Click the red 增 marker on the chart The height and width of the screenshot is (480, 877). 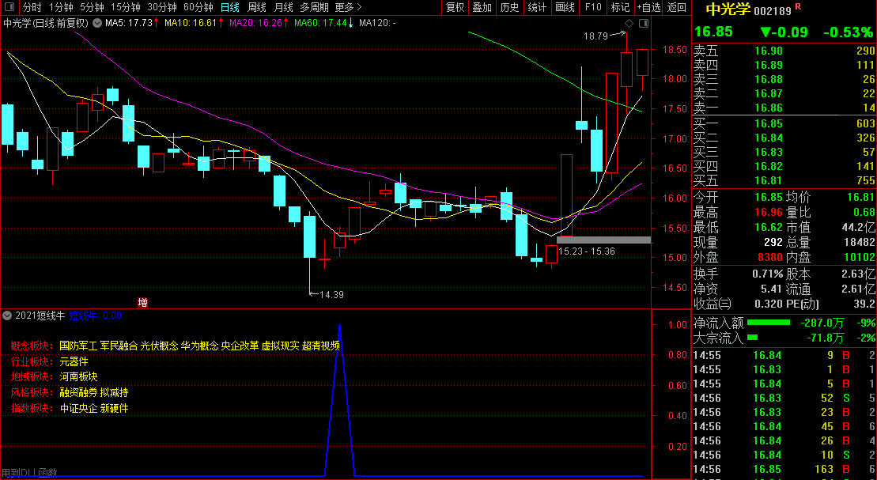(142, 303)
